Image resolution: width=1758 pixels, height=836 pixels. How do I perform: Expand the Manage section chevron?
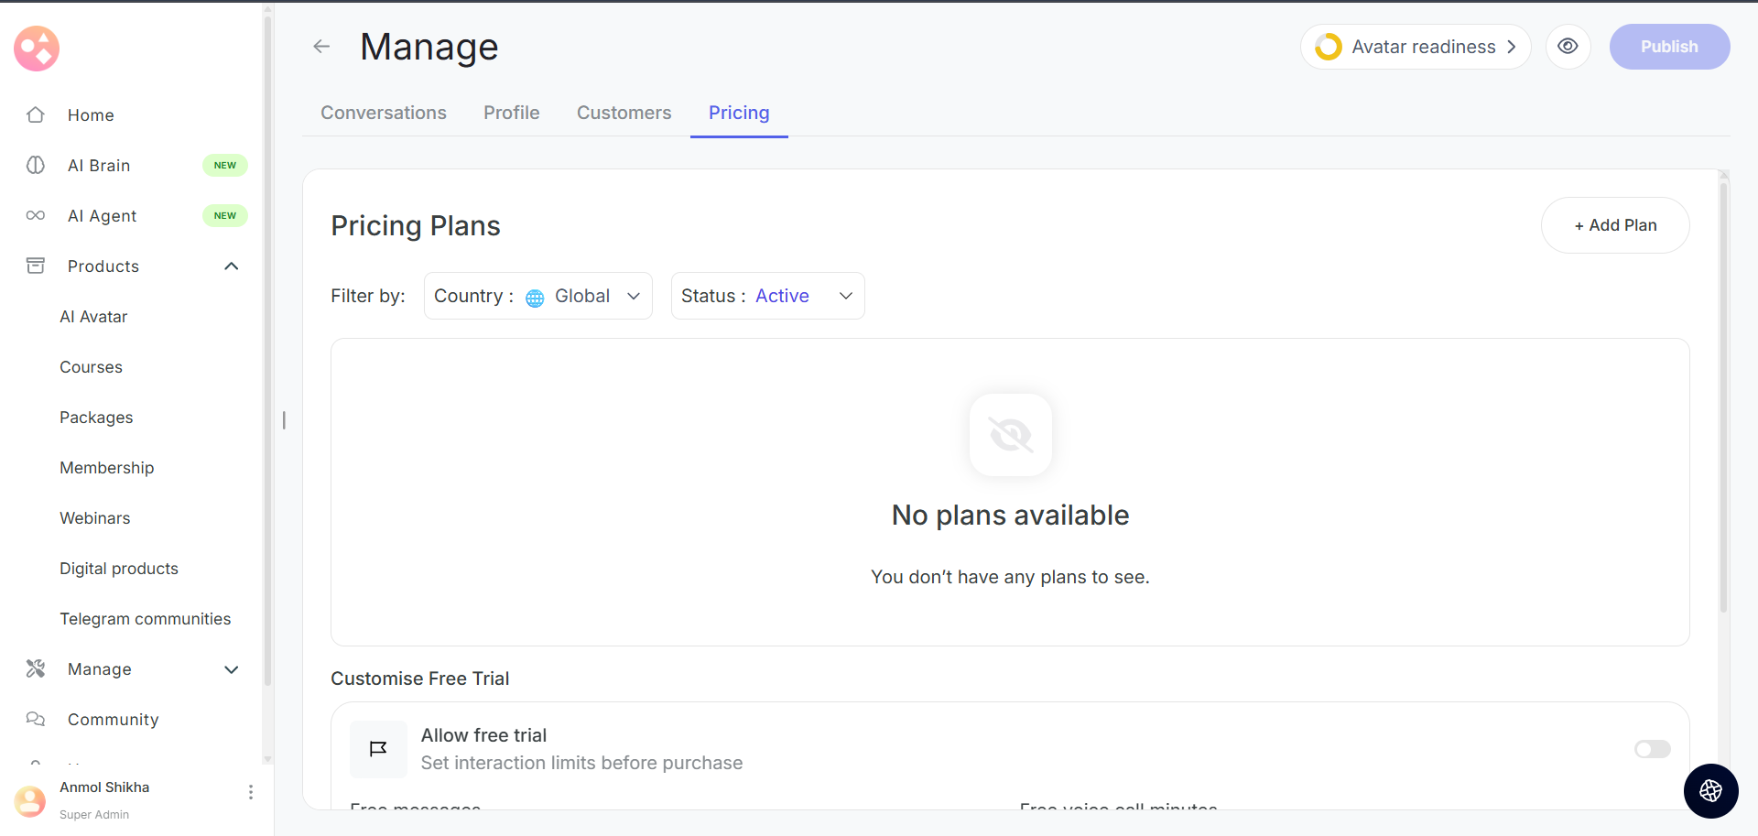[232, 669]
